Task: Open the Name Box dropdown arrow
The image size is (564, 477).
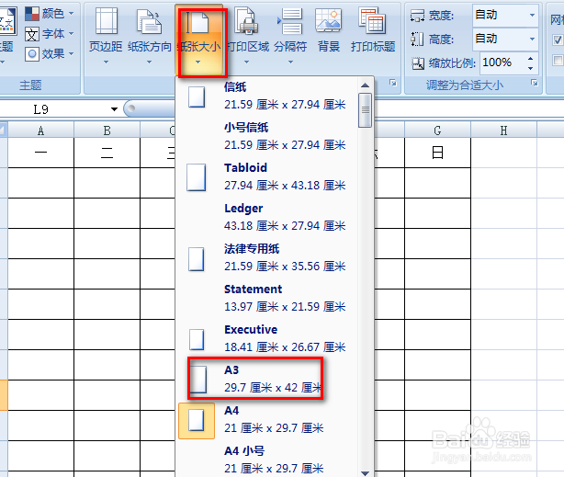Action: point(114,109)
